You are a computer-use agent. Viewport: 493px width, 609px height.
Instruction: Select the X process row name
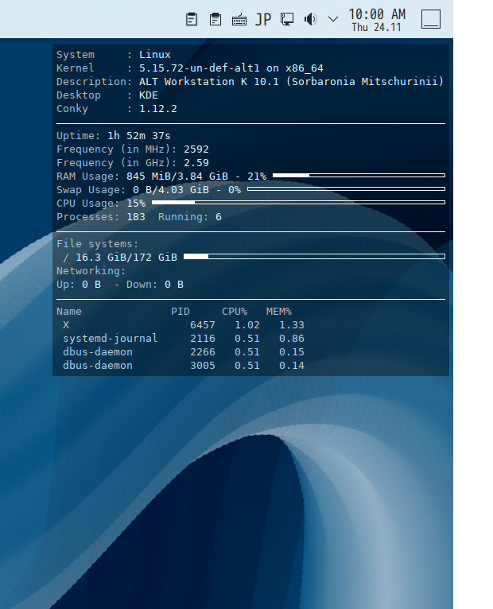[x=66, y=325]
